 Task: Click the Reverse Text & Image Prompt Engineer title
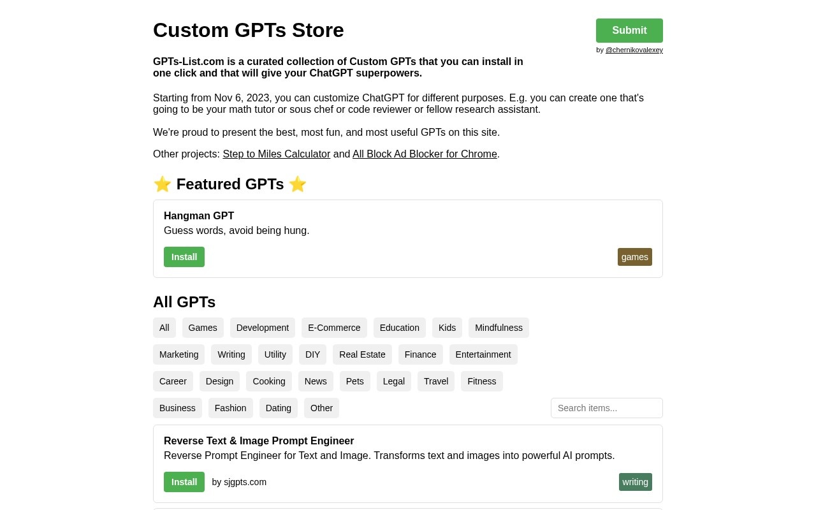point(259,441)
